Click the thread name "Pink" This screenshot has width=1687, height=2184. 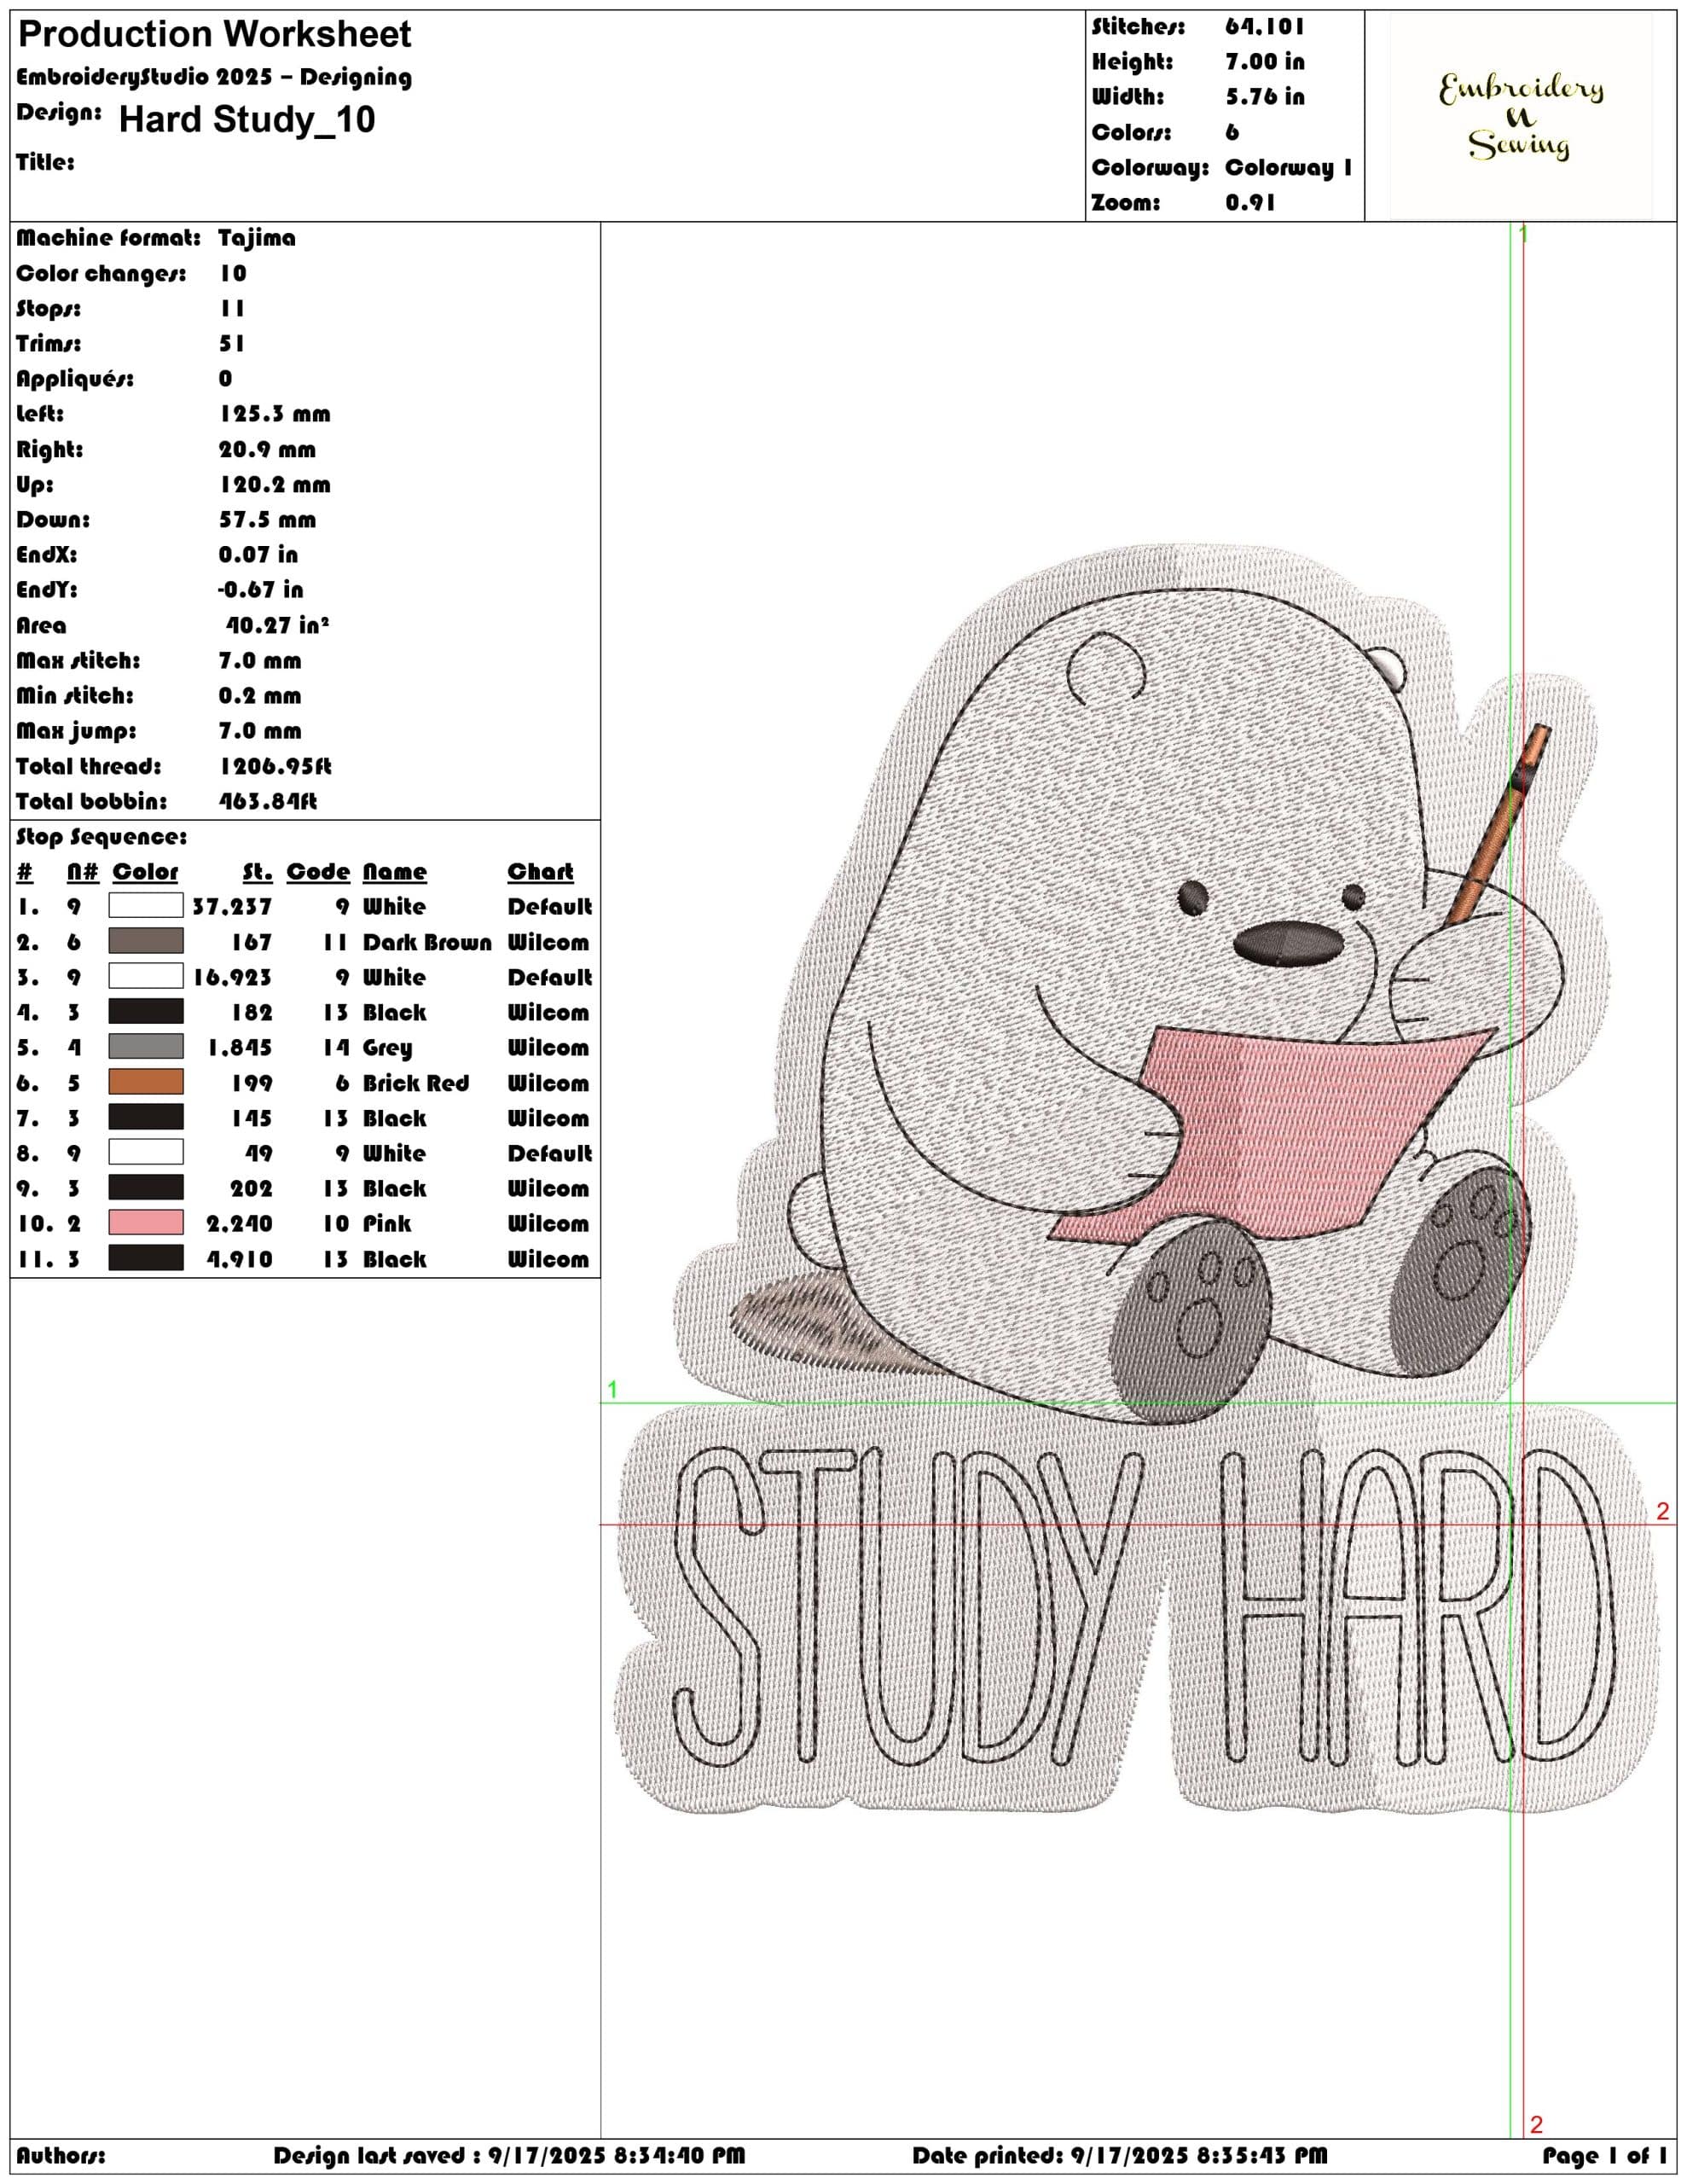point(387,1223)
